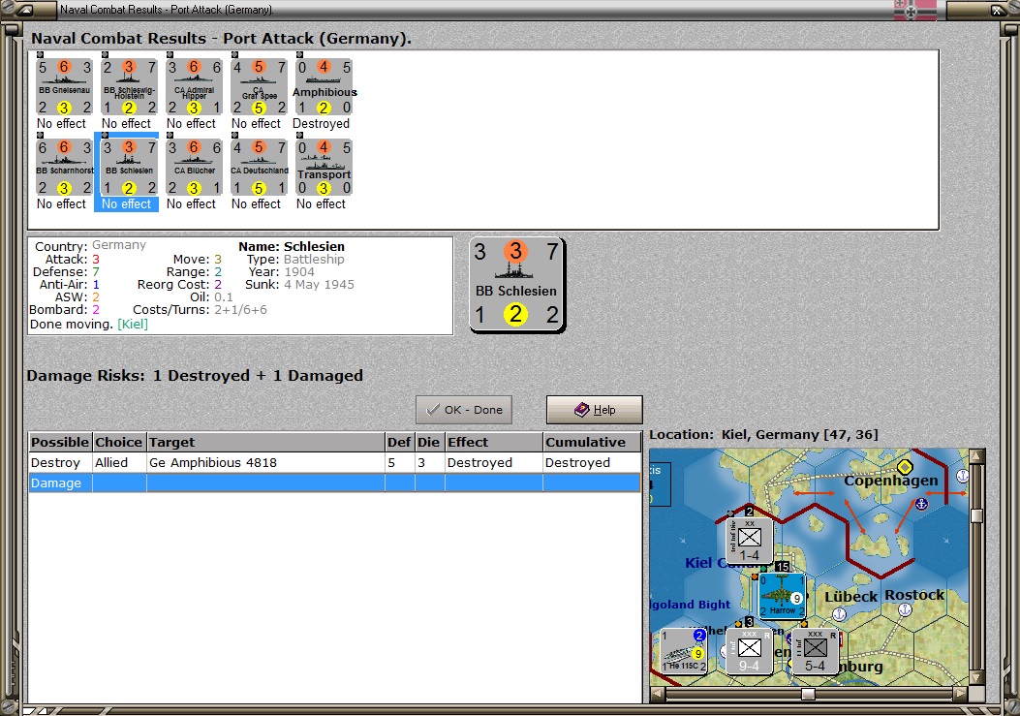Click the Possible column header
Viewport: 1020px width, 716px height.
60,443
